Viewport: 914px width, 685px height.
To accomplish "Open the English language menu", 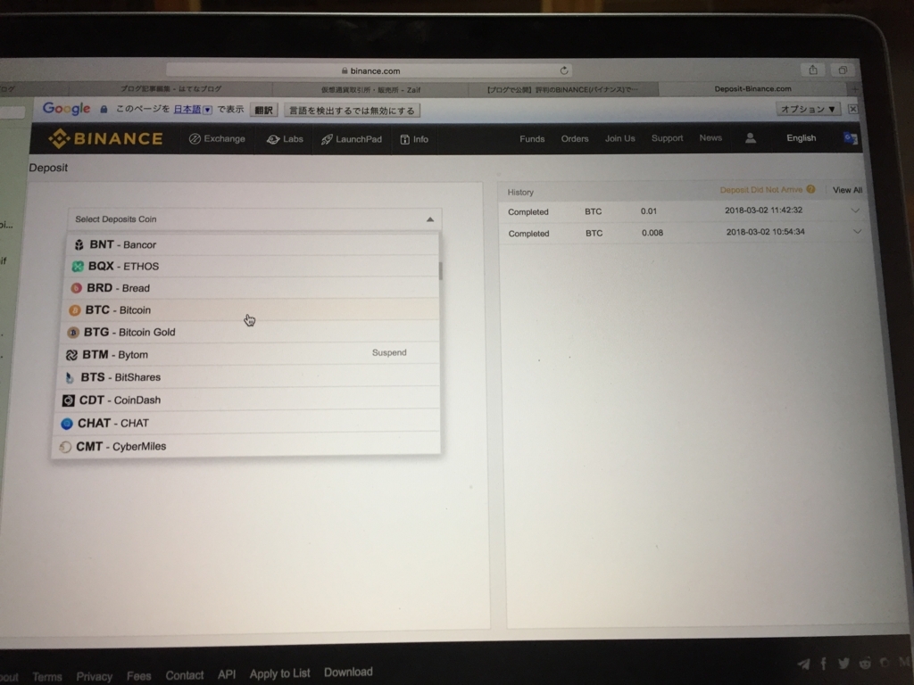I will [801, 138].
